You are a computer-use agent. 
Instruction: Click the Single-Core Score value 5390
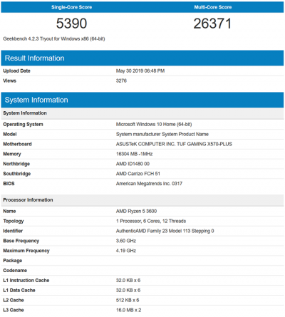point(71,24)
